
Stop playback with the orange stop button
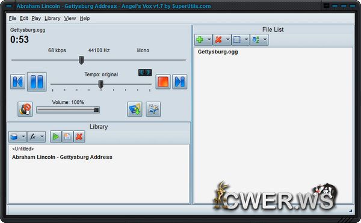coord(163,82)
